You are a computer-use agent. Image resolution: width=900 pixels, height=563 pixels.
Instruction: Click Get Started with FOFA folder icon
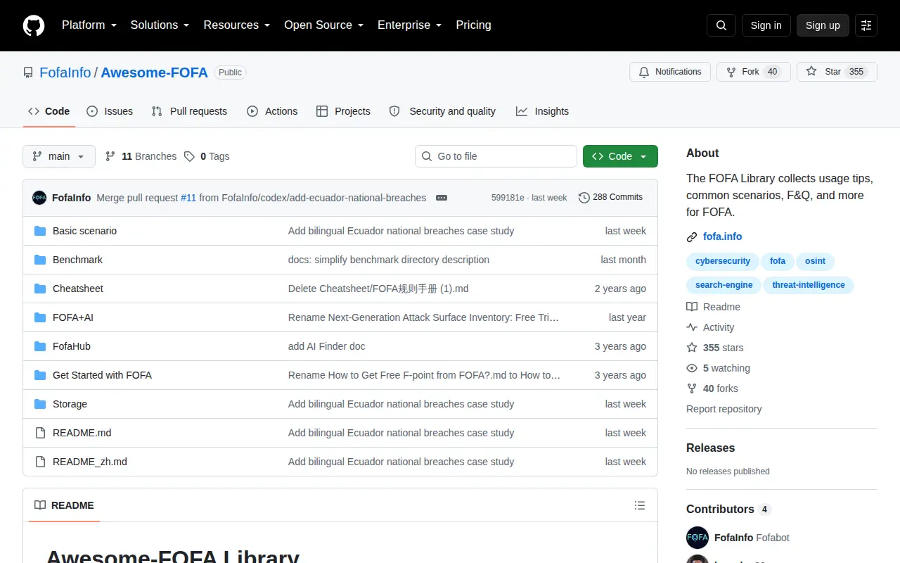(x=40, y=375)
